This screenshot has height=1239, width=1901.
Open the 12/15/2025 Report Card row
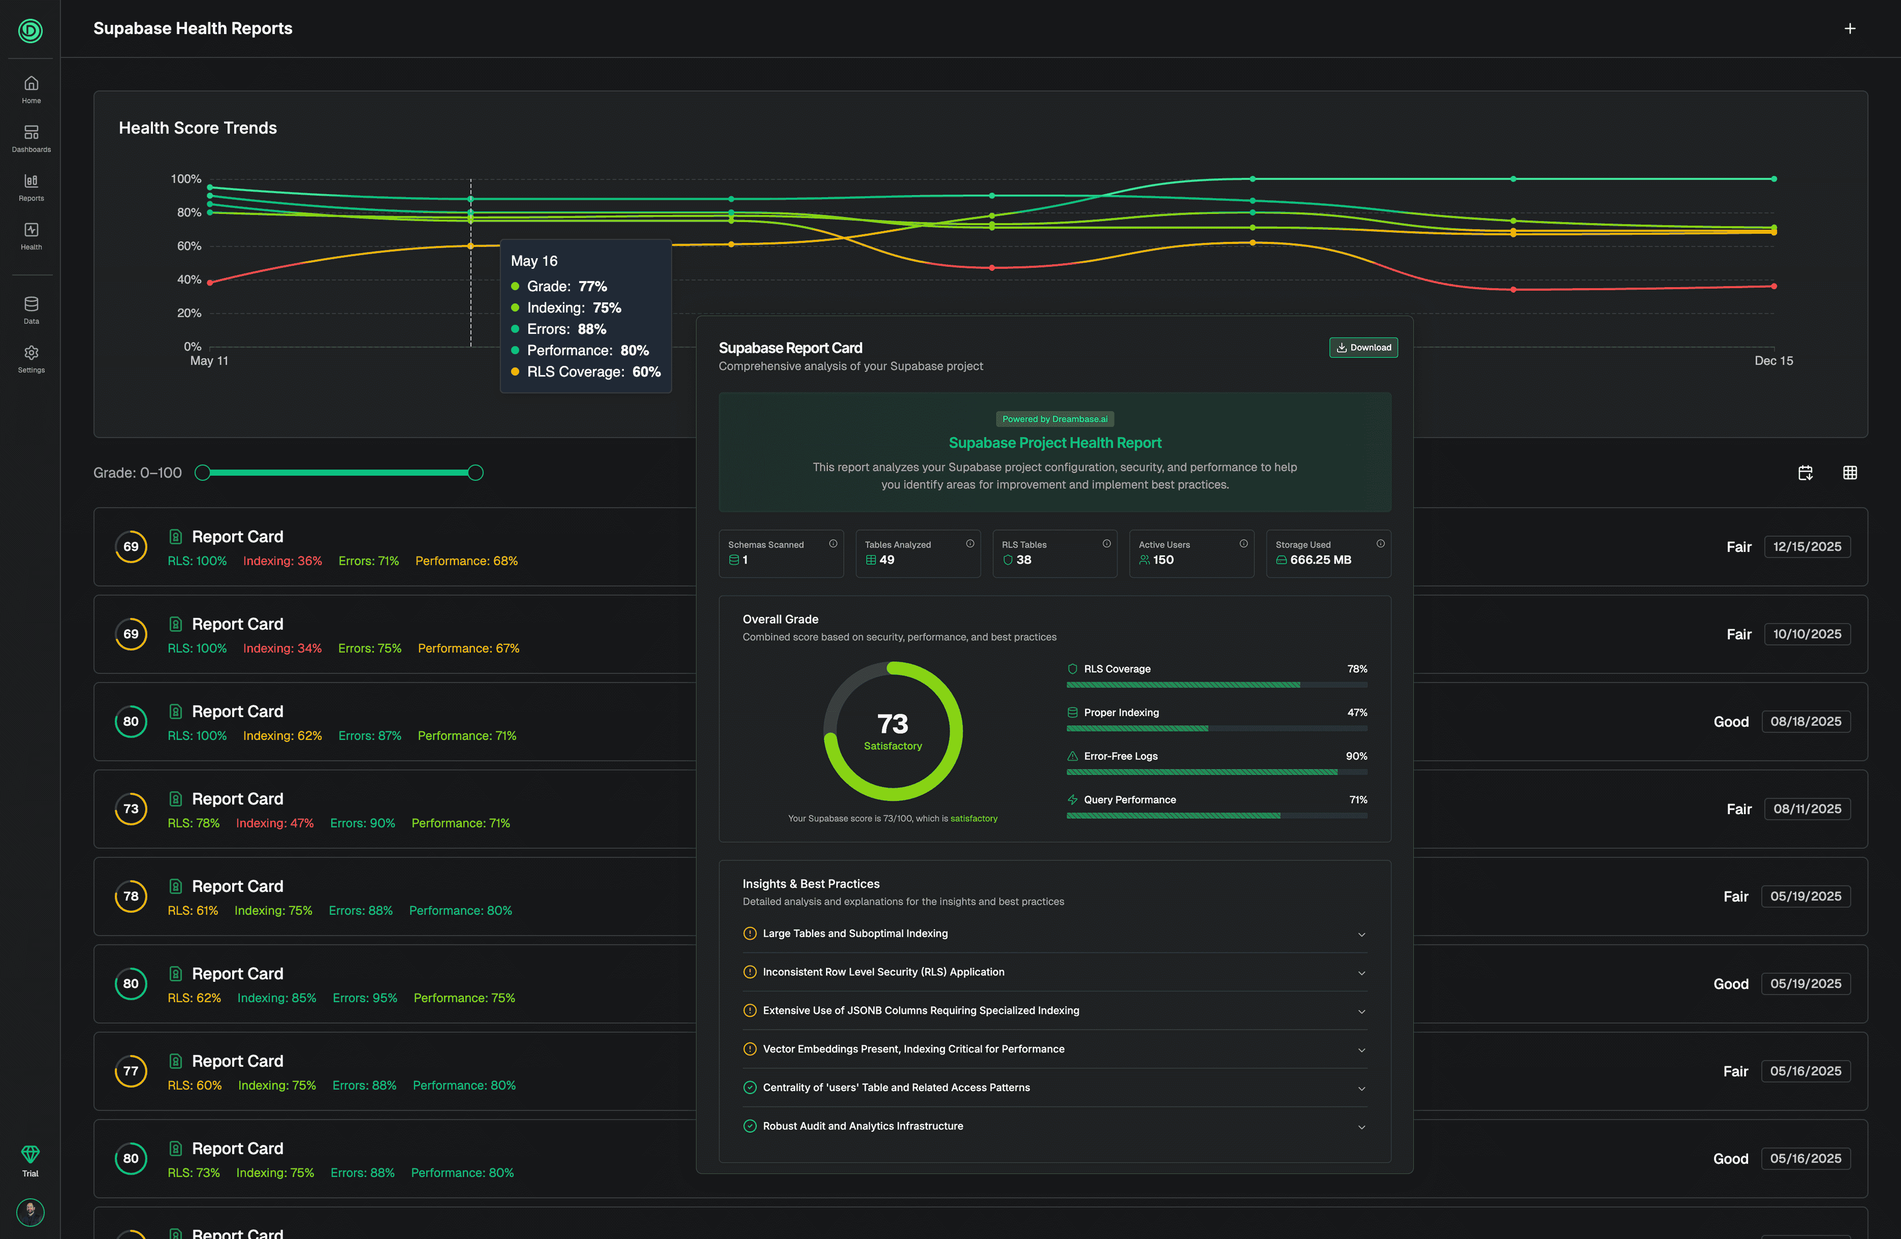pos(237,537)
